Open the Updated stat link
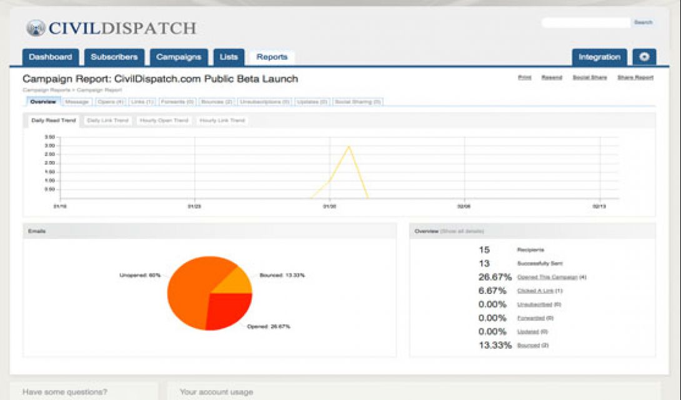The height and width of the screenshot is (400, 681). (x=528, y=332)
